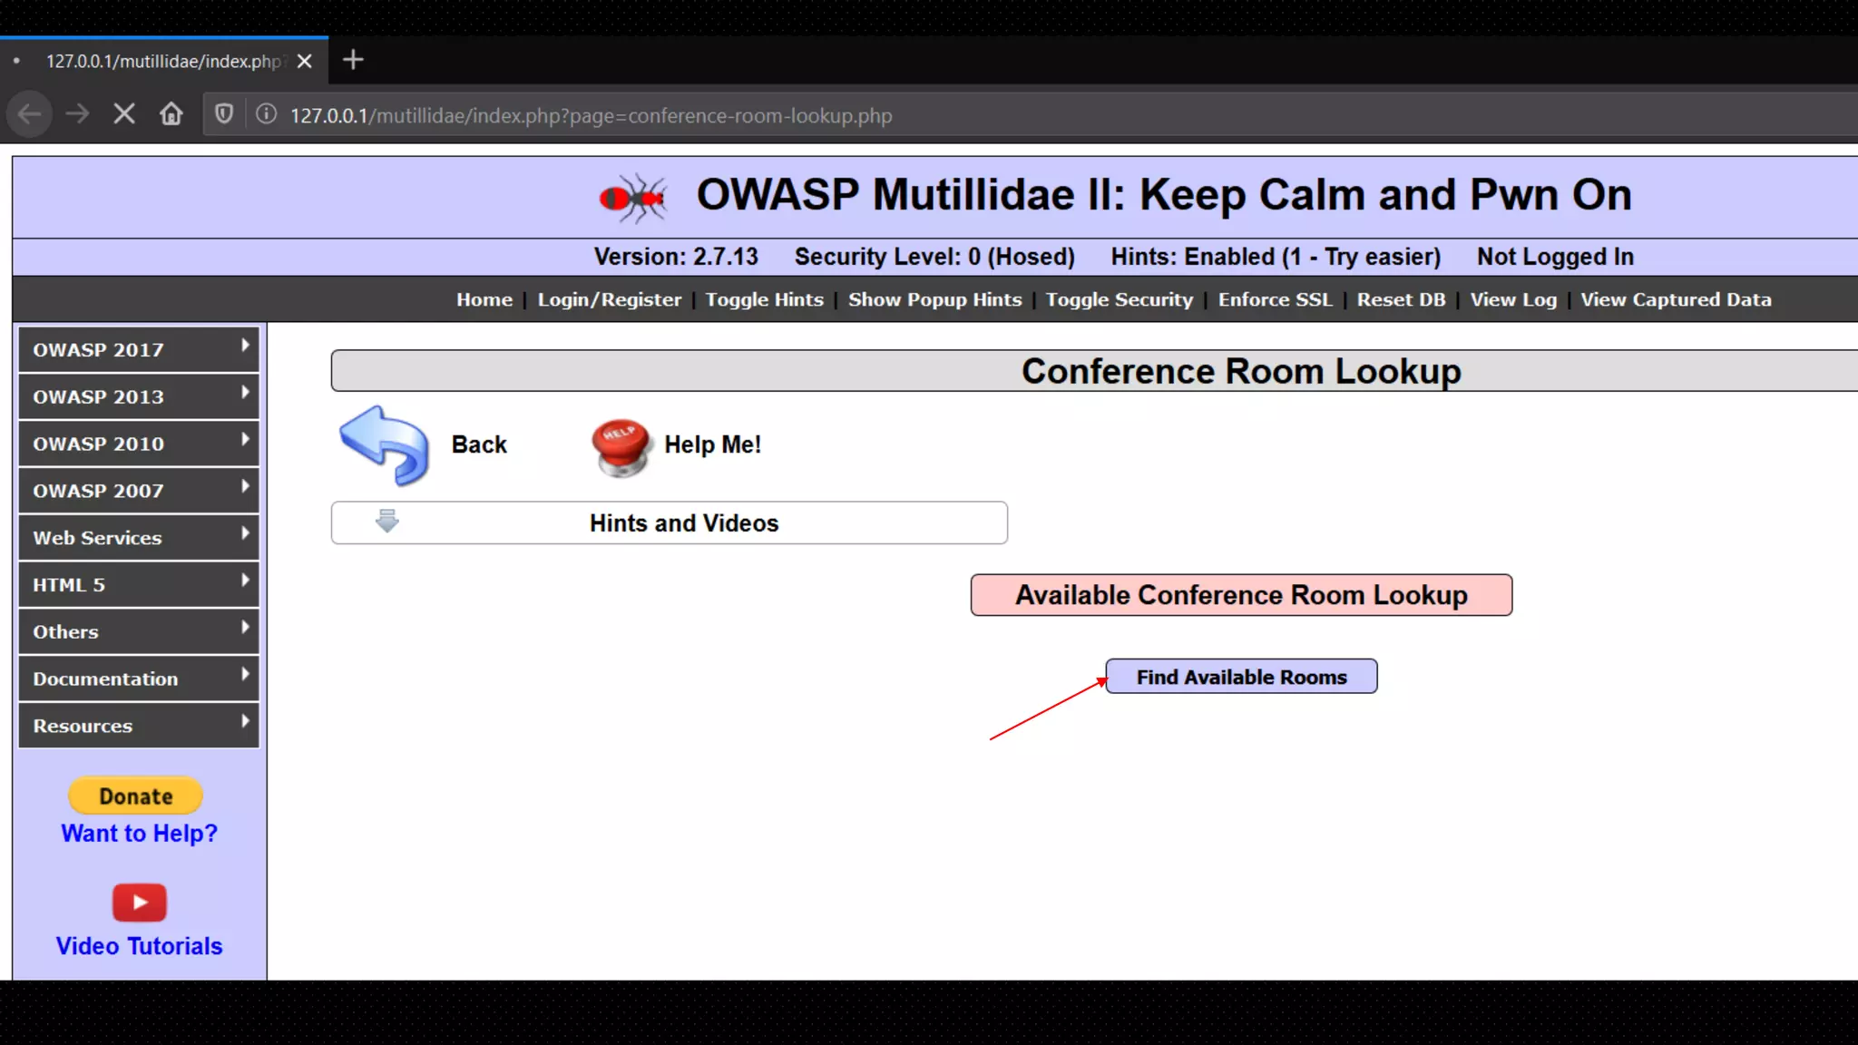Click Enforce SSL in menu bar
This screenshot has height=1045, width=1858.
pyautogui.click(x=1275, y=299)
